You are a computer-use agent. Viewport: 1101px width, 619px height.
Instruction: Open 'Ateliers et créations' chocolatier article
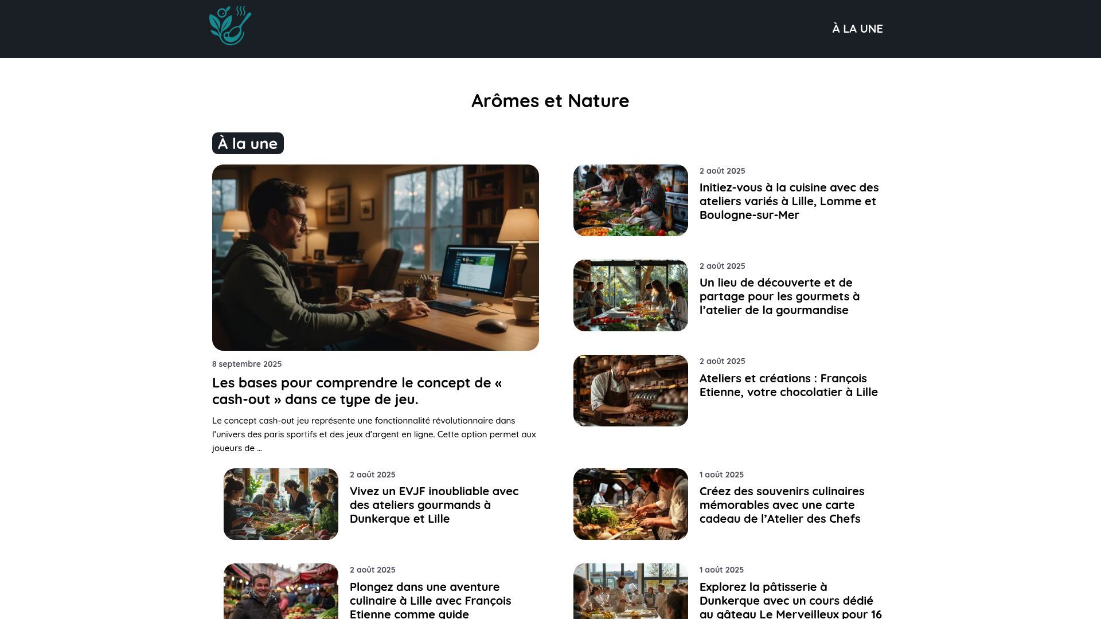(x=788, y=385)
